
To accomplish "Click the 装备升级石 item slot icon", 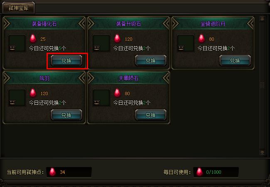I will tap(101, 43).
